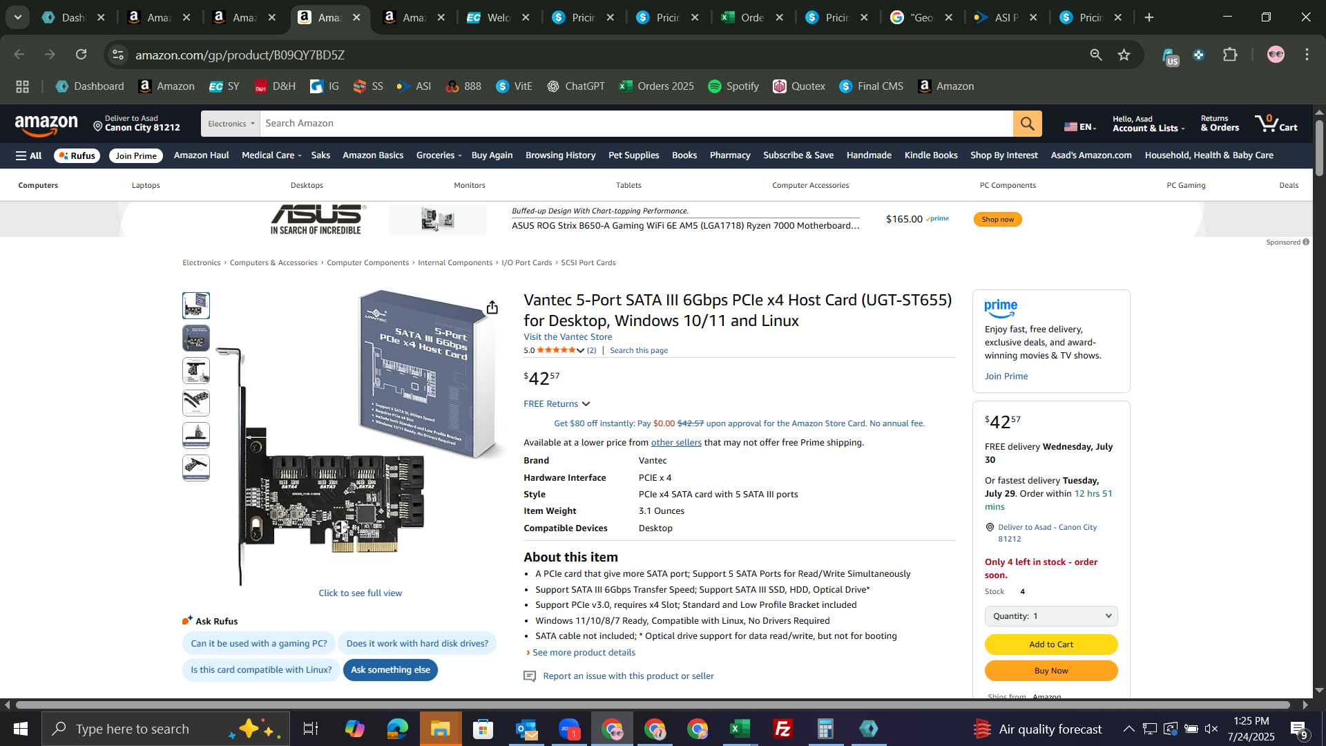Viewport: 1326px width, 746px height.
Task: Open File Explorer from the taskbar
Action: (441, 729)
